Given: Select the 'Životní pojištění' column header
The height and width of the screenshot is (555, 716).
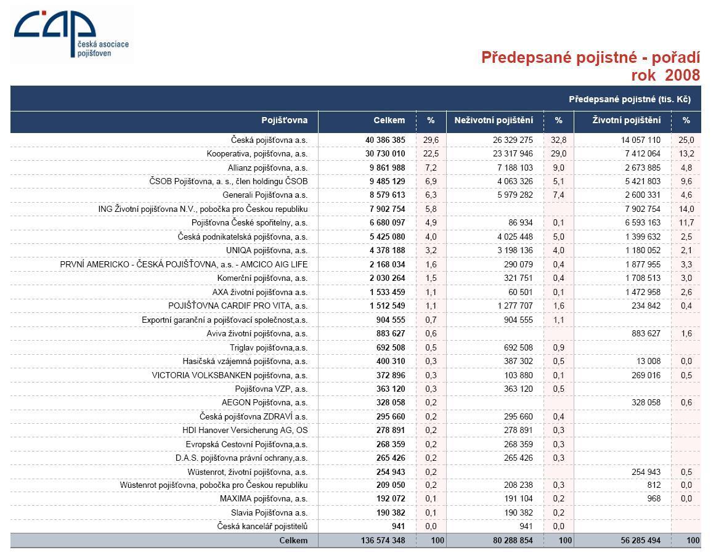Looking at the screenshot, I should coord(627,121).
